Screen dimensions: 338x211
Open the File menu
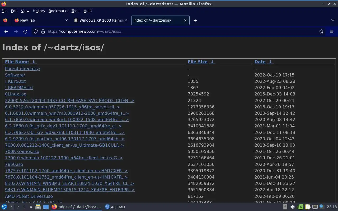click(4, 11)
